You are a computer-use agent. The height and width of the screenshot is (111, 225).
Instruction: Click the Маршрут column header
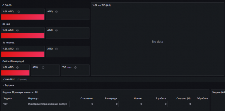coord(33,98)
